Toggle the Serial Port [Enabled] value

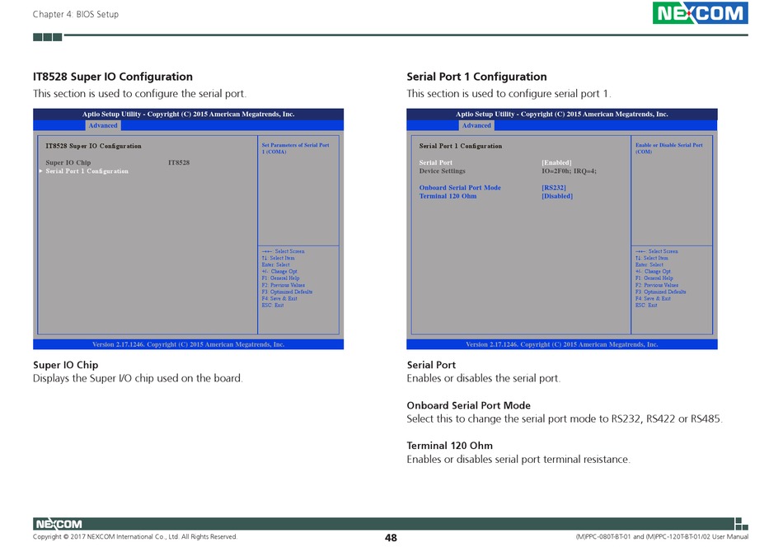(x=556, y=163)
